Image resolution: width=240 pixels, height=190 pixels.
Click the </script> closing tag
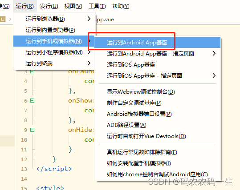(54, 169)
